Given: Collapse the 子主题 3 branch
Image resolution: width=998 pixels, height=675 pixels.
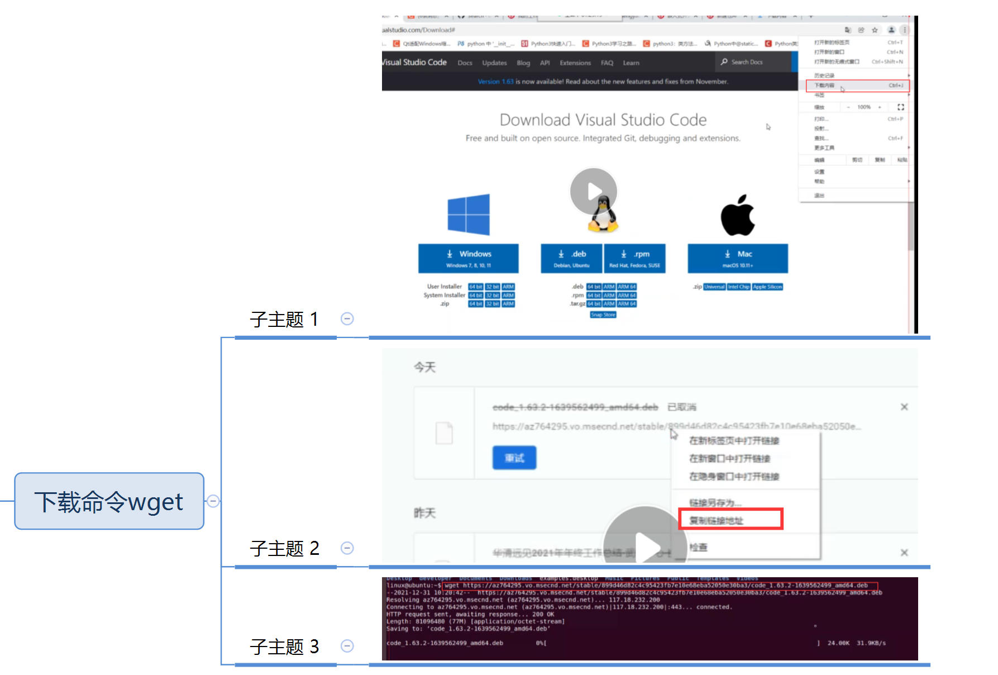Looking at the screenshot, I should (347, 646).
